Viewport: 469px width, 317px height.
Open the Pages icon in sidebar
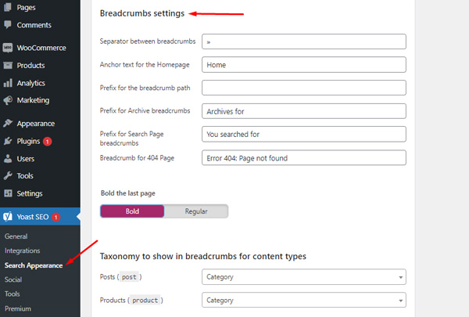click(8, 7)
